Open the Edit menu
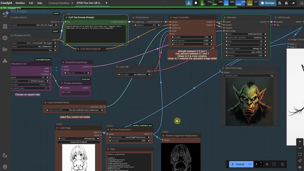304x171 pixels. 31,3
